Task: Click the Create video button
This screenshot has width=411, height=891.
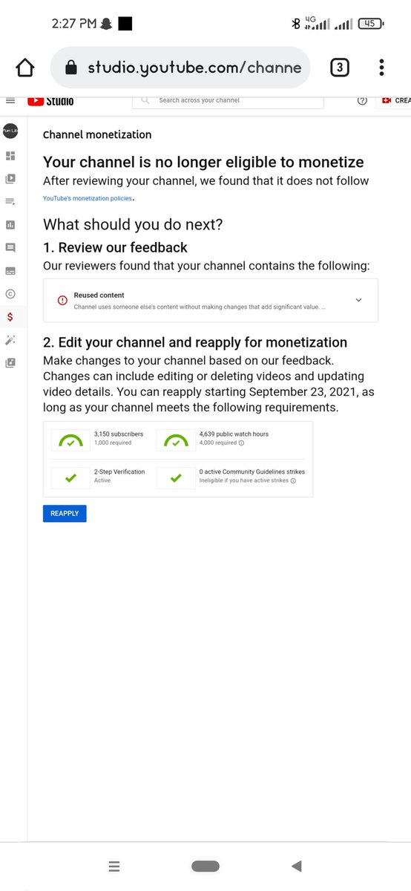Action: 395,100
